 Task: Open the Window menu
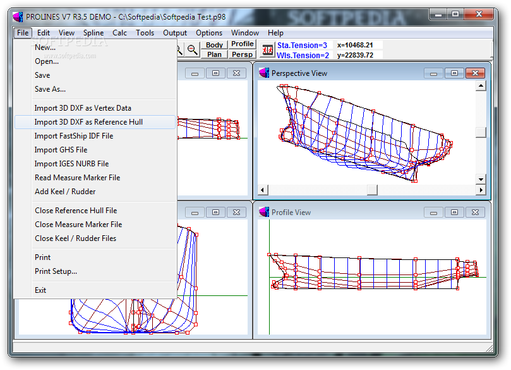[244, 33]
